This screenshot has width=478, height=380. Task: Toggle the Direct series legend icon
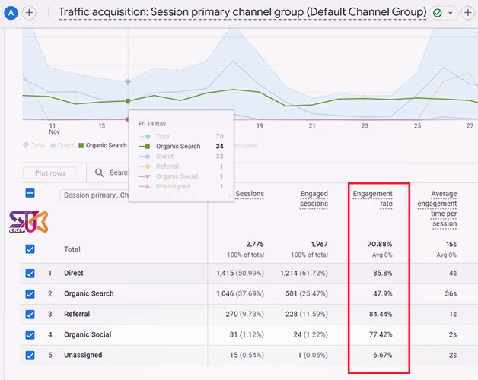pyautogui.click(x=53, y=145)
